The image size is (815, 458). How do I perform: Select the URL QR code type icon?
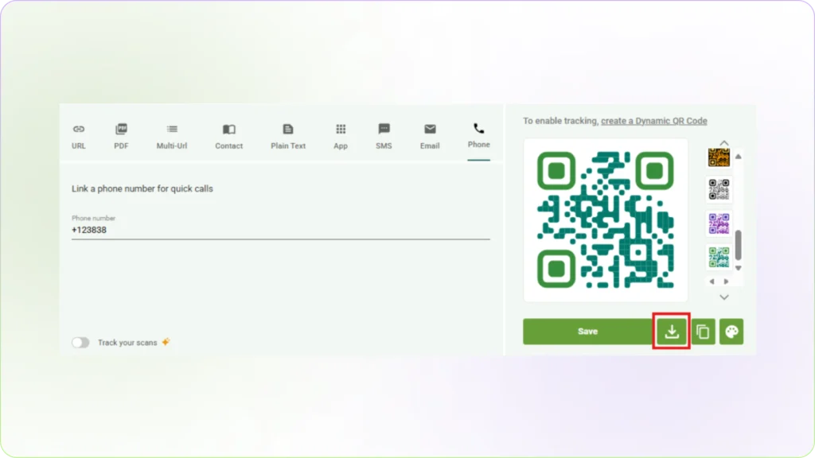pos(79,135)
